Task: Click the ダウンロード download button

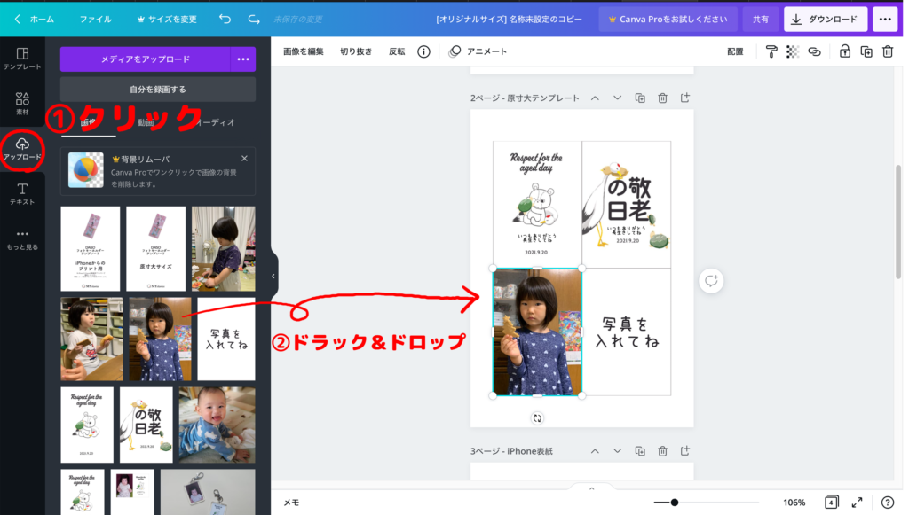Action: [x=826, y=19]
